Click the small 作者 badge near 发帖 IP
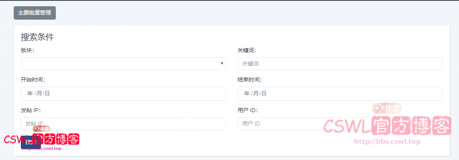 point(42,129)
